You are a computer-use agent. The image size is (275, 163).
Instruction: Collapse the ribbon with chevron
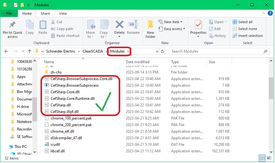[263, 13]
